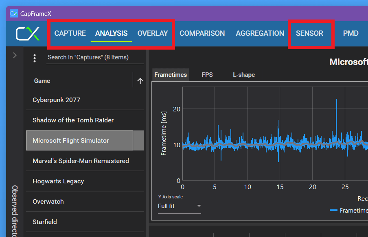Expand the collapsed Observed directory side panel
The width and height of the screenshot is (368, 237).
(15, 55)
